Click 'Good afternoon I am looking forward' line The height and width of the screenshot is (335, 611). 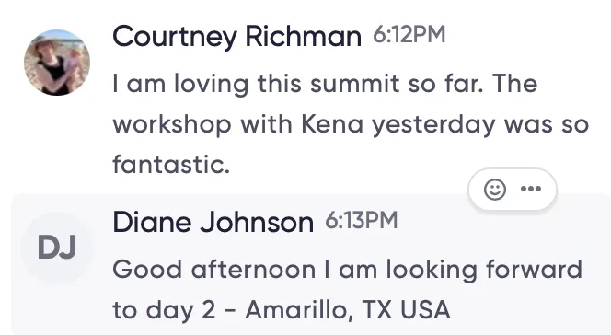coord(347,270)
